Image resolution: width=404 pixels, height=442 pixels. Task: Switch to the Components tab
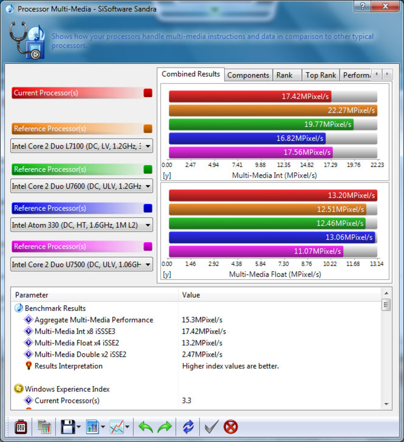248,75
